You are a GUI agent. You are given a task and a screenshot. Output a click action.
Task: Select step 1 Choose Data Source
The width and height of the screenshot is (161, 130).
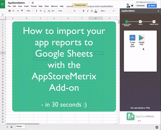click(x=126, y=23)
